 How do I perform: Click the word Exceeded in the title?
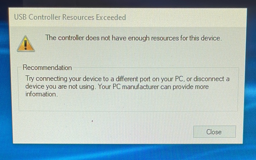(x=111, y=18)
